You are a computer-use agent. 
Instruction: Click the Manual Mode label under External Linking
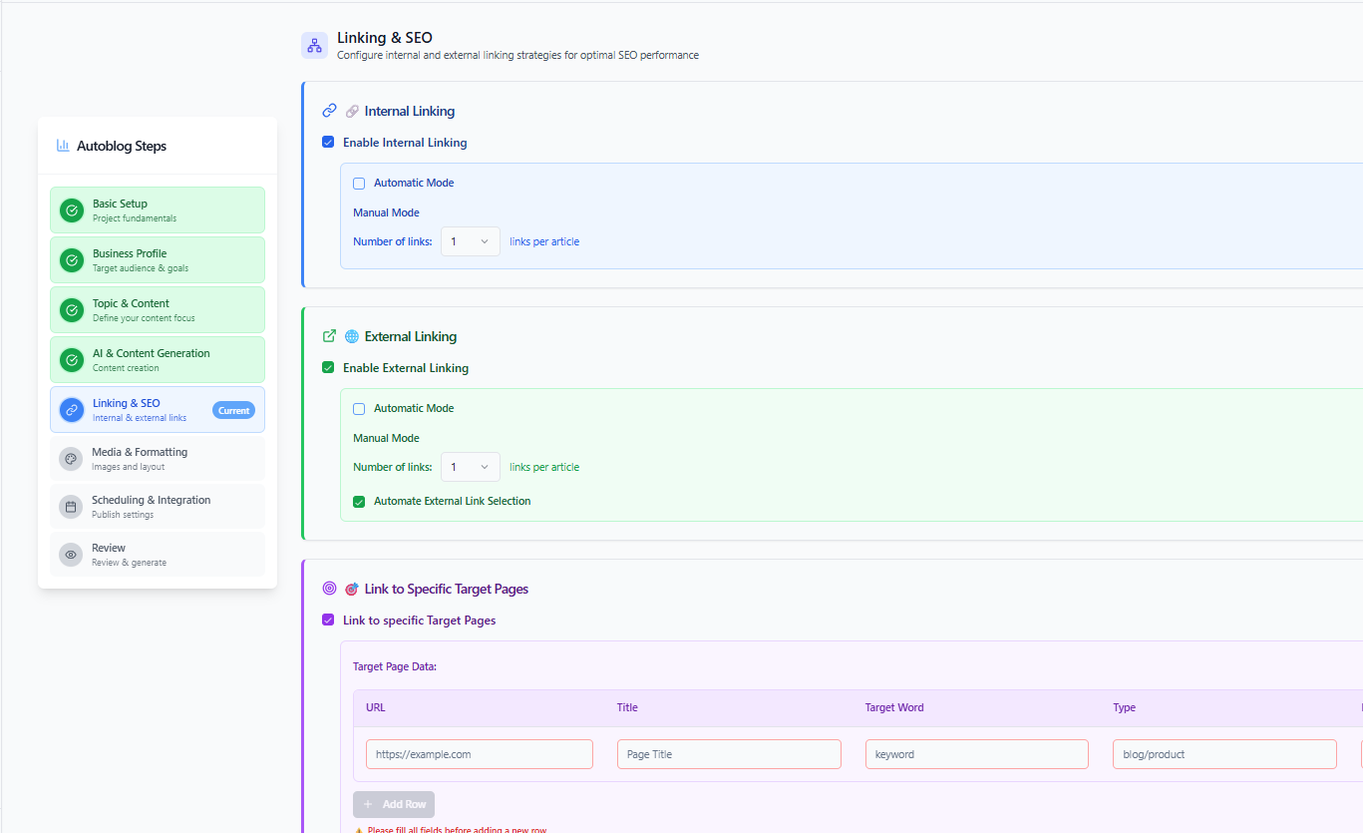point(386,438)
